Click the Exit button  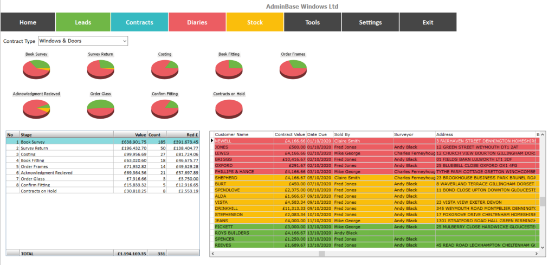point(428,22)
